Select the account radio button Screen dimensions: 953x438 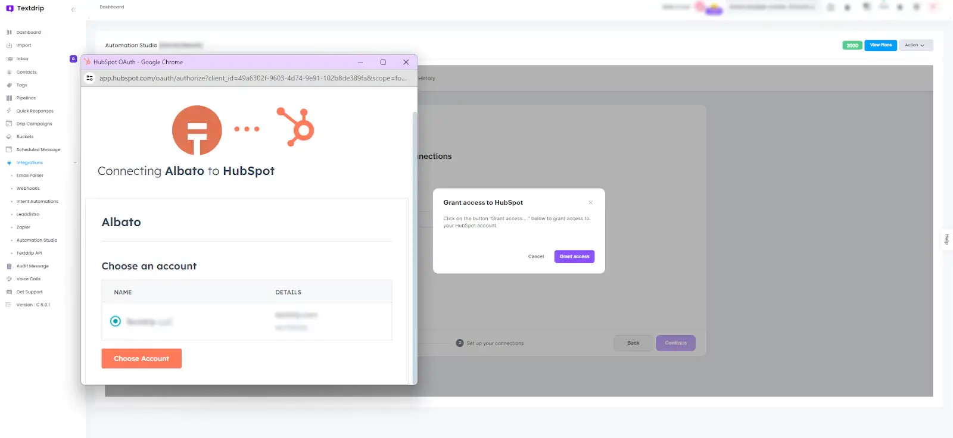(116, 321)
